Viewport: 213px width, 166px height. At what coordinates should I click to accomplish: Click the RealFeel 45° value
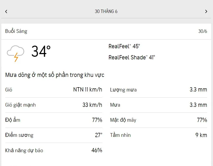coord(124,46)
